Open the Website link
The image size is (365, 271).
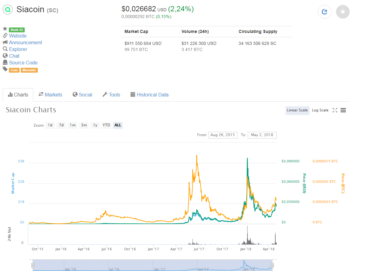(18, 36)
